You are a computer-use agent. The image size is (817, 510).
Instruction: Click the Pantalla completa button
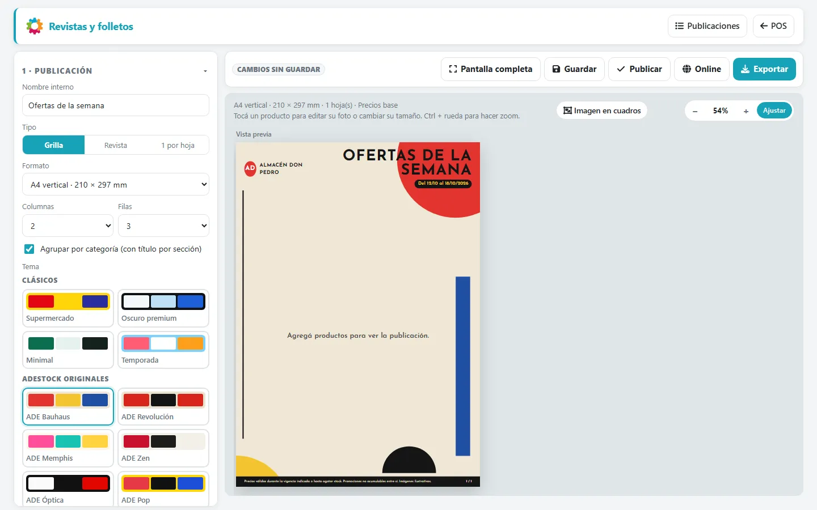[491, 69]
